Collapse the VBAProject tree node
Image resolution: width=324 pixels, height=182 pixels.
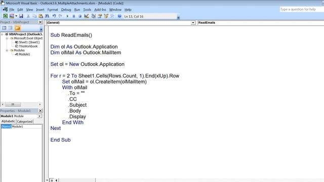tap(2, 34)
